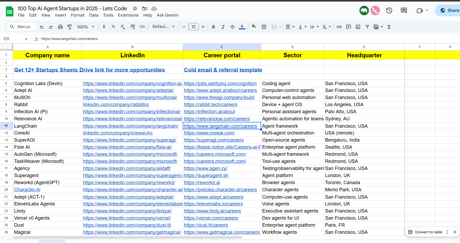Open vertical align dropdown
460x243 pixels.
coord(302,27)
